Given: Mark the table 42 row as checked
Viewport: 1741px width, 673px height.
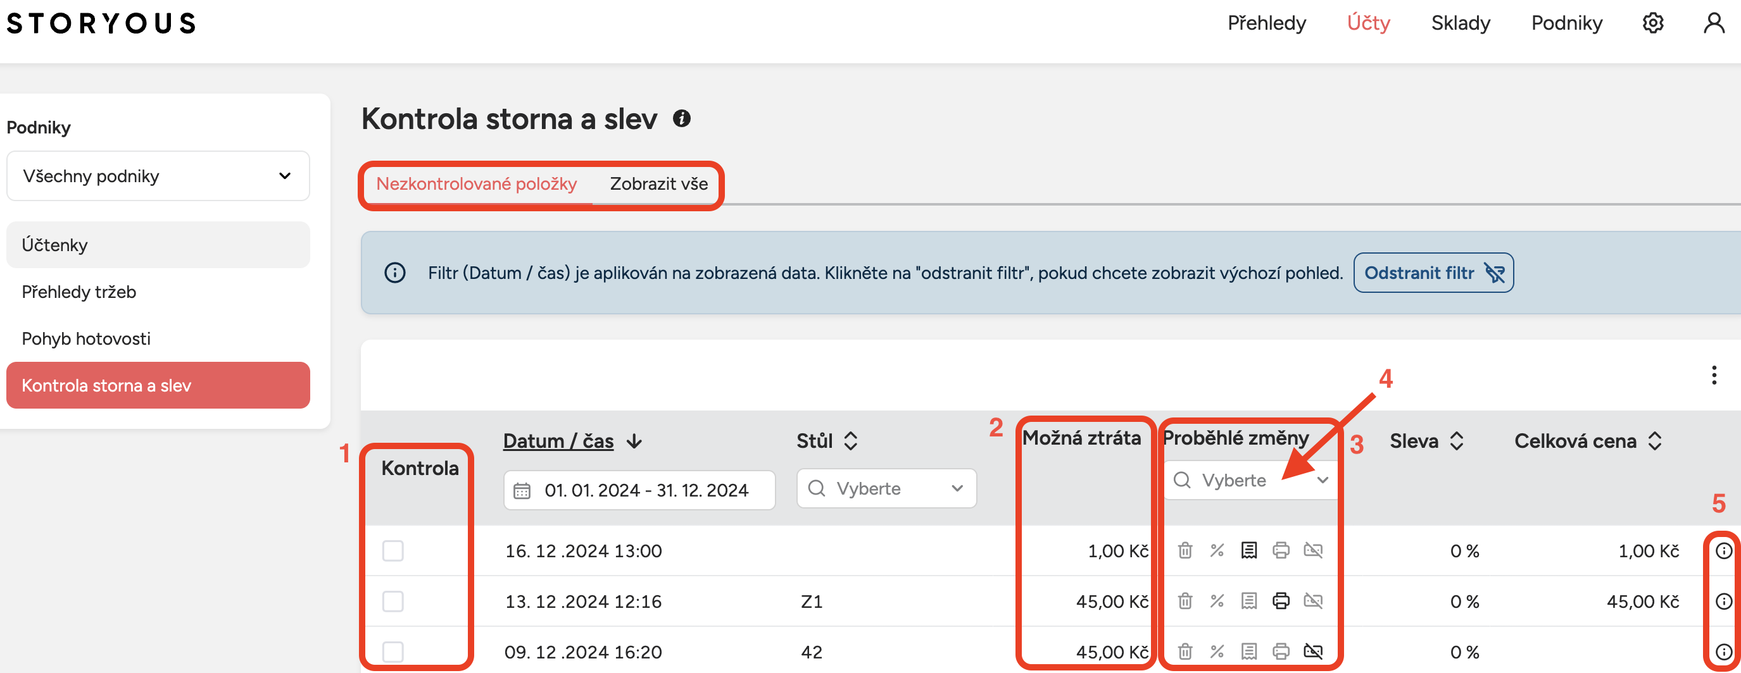Looking at the screenshot, I should tap(393, 651).
